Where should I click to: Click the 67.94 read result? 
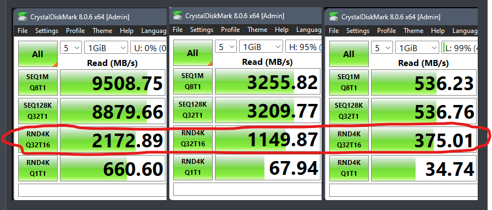(x=268, y=167)
